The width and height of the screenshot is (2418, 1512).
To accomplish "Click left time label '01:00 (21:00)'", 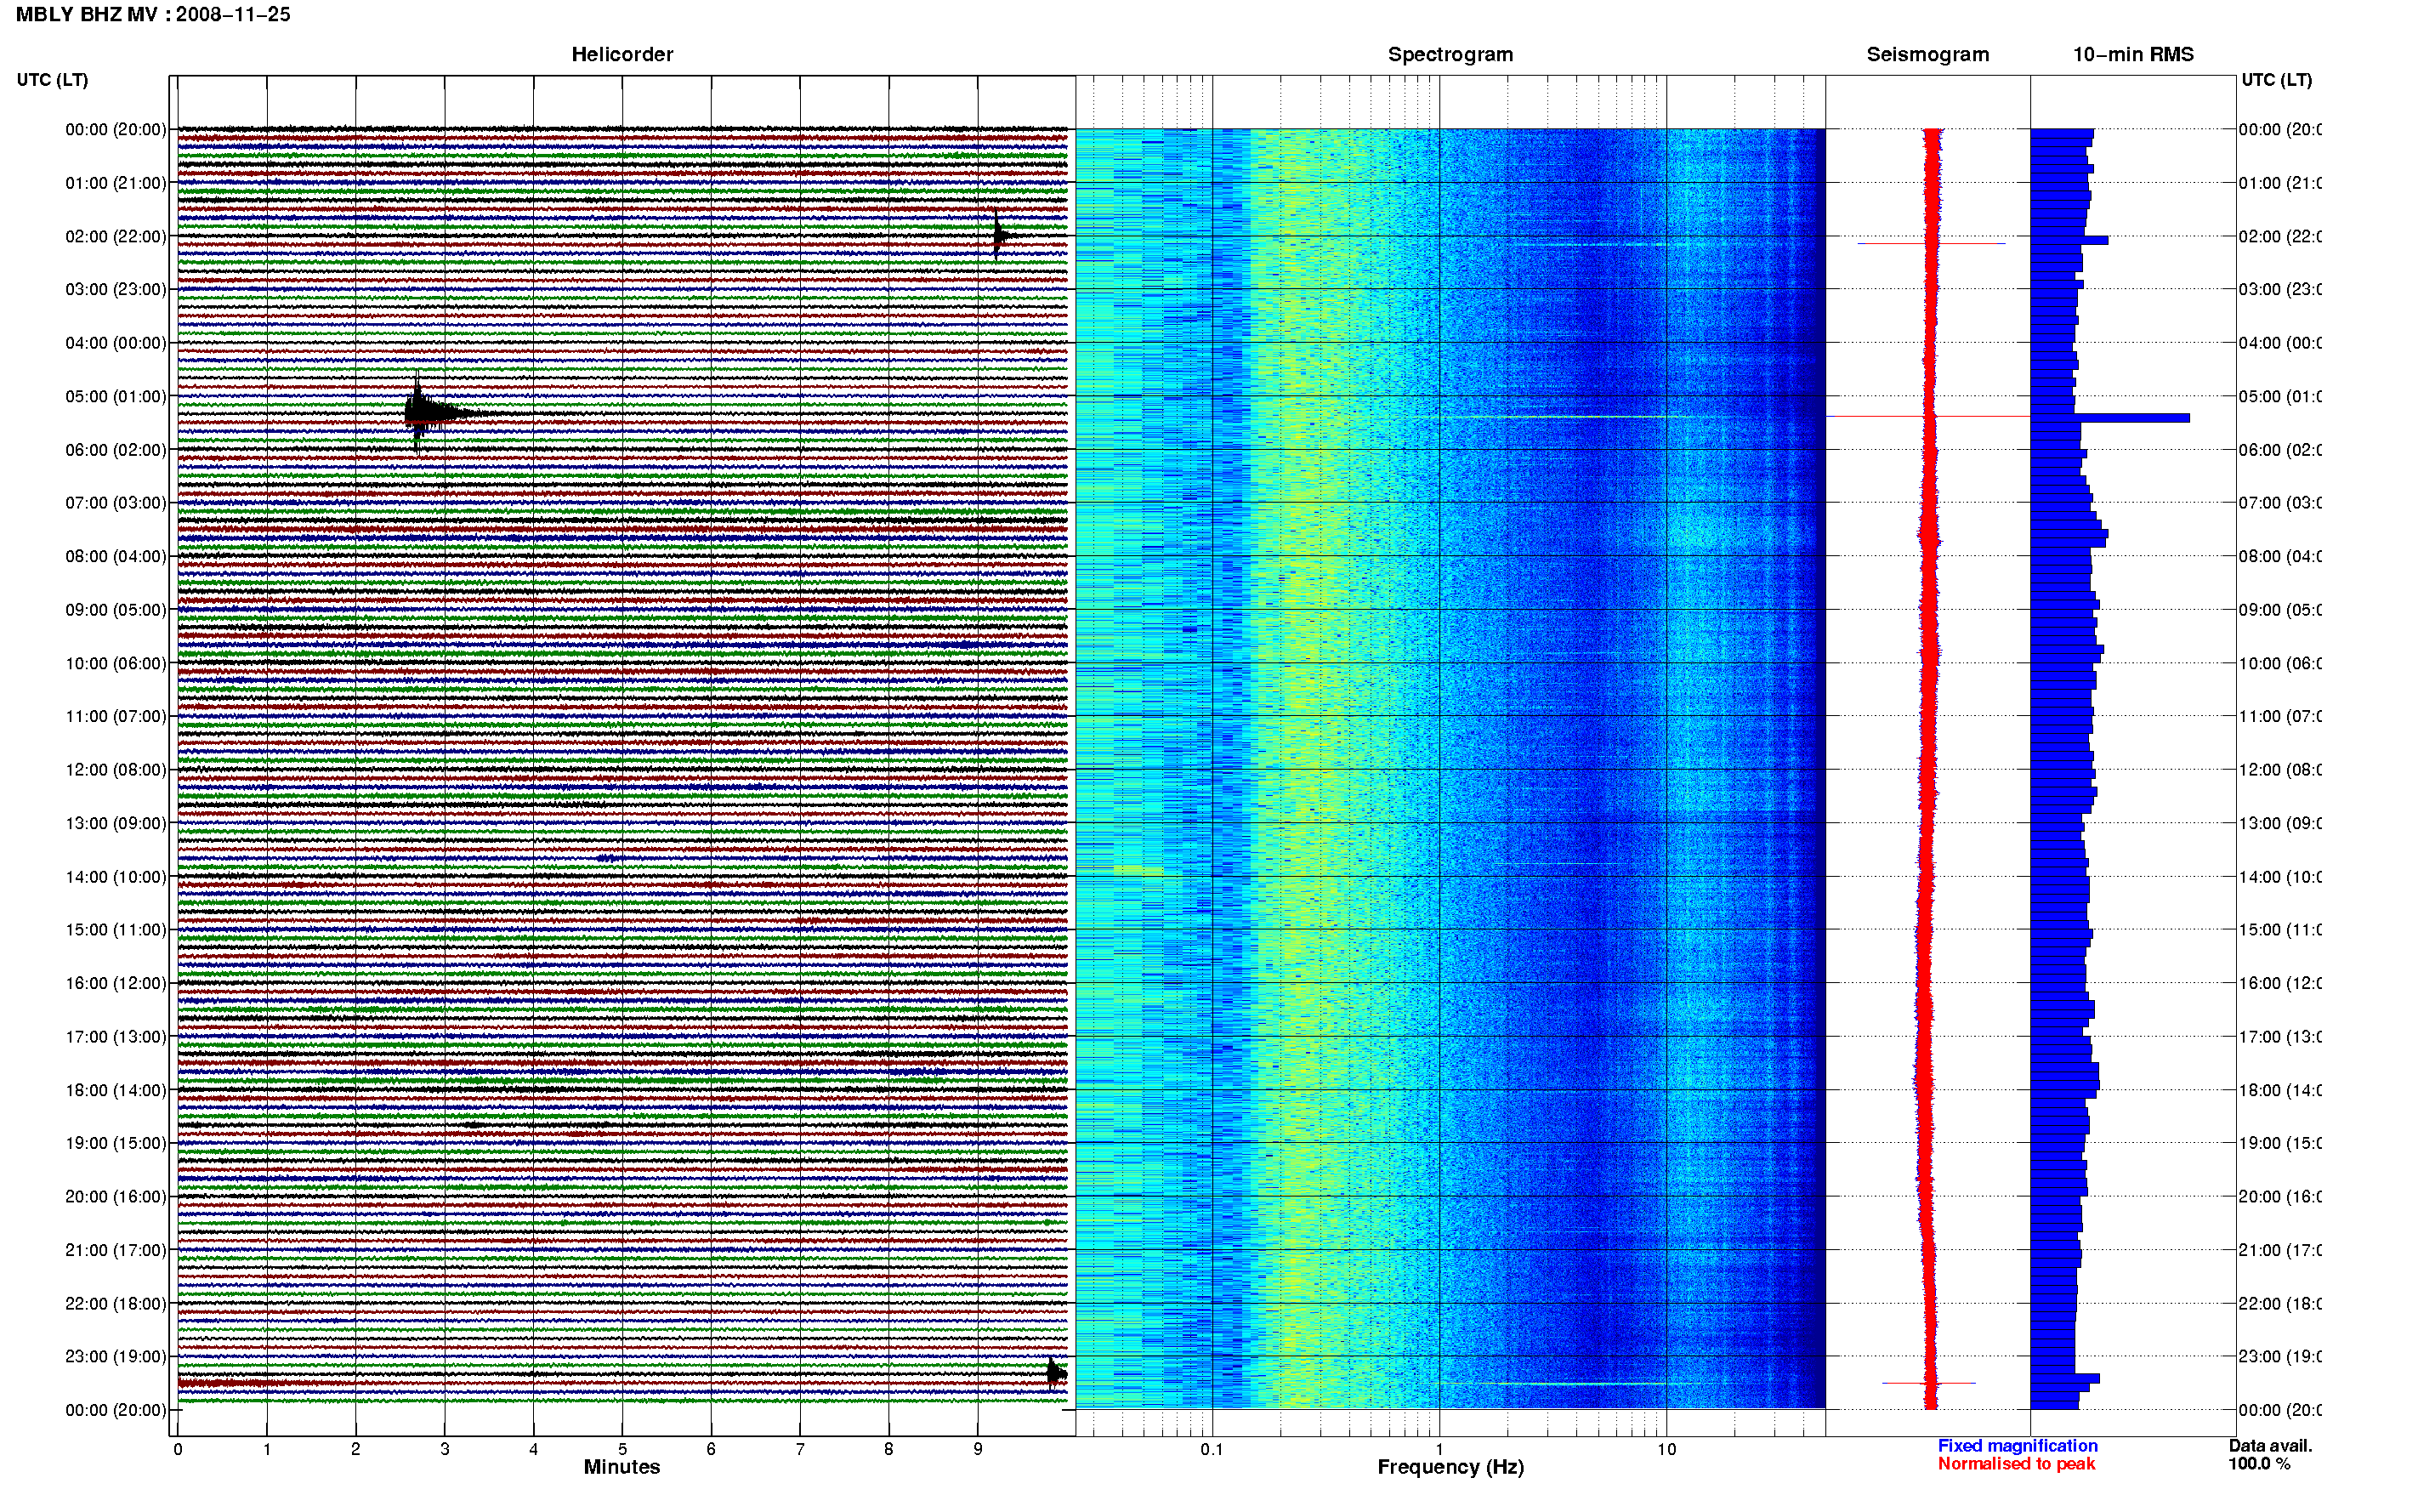I will [116, 183].
